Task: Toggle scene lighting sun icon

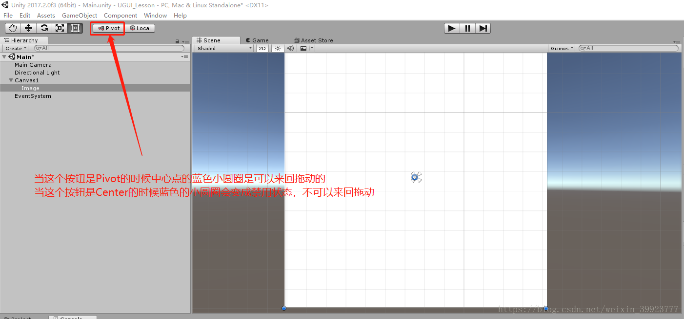Action: (278, 48)
